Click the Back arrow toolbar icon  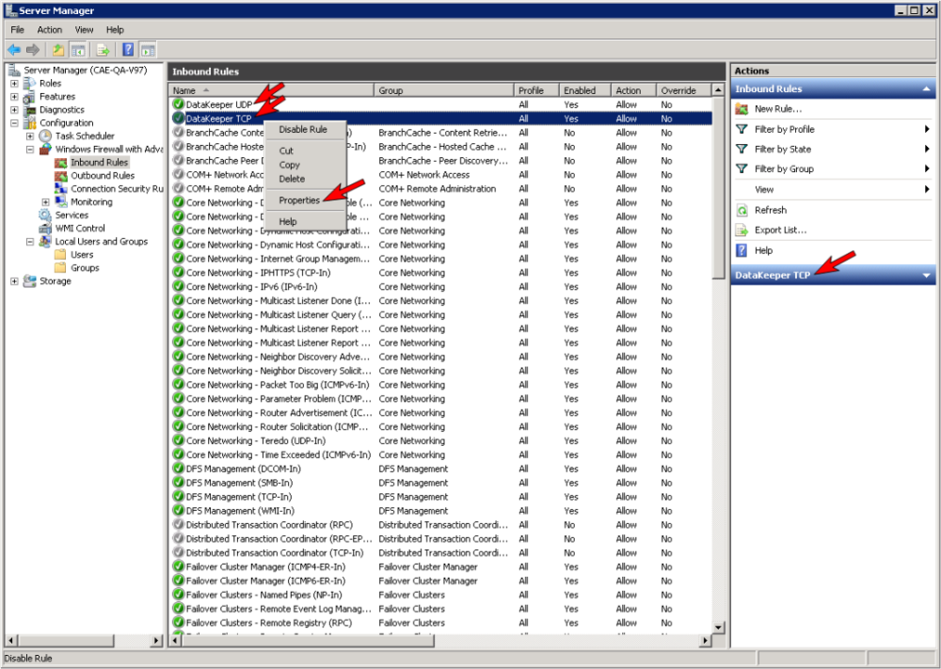[14, 50]
